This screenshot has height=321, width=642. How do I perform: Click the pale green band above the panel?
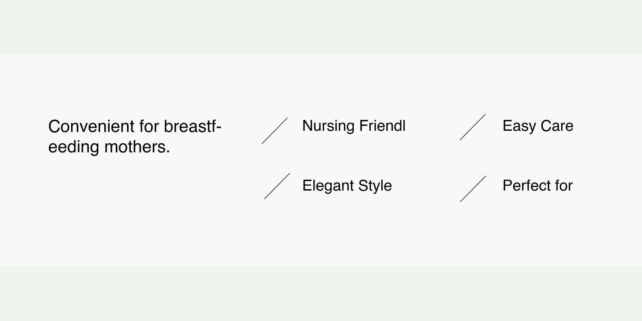[x=321, y=26]
